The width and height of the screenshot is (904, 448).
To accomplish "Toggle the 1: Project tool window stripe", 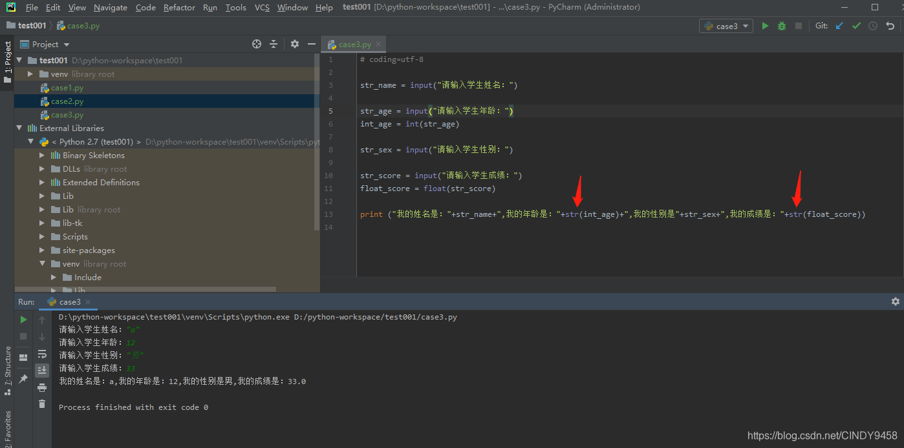I will point(7,62).
